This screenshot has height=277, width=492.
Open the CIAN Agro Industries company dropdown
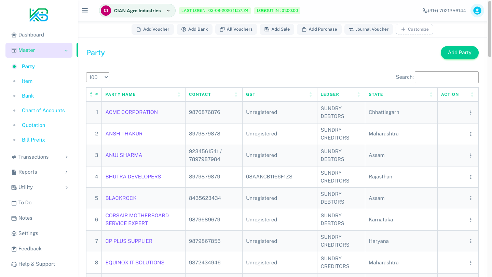[137, 11]
